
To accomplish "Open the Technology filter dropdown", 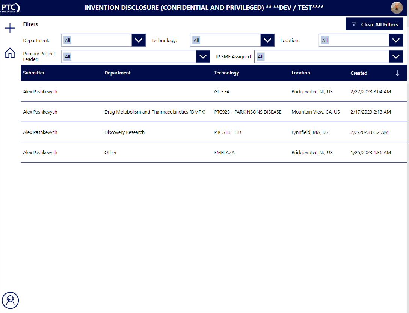I will 267,40.
